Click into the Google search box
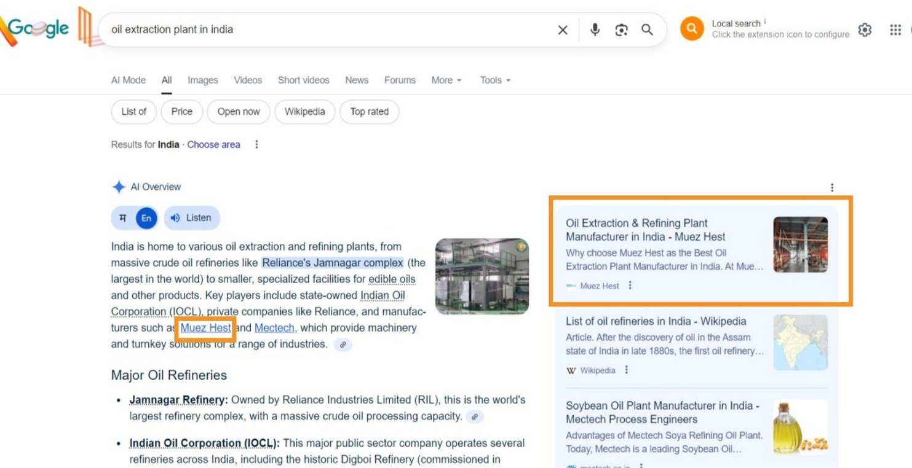This screenshot has width=912, height=468. 326,29
